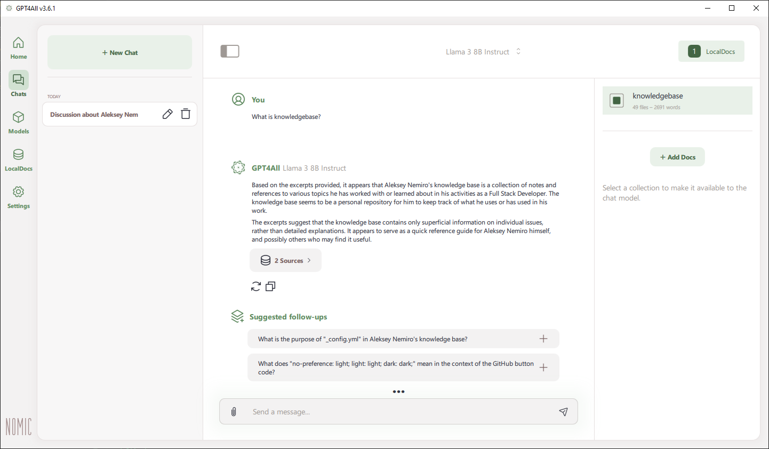This screenshot has width=769, height=449.
Task: Click the GPT4All response avatar icon
Action: [238, 167]
